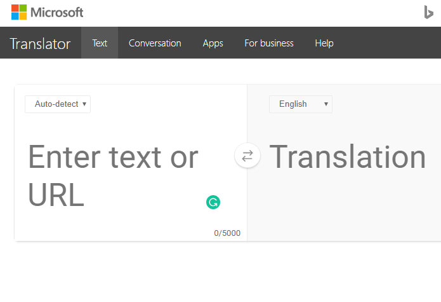
Task: Click the Microsoft four-square logo
Action: pyautogui.click(x=19, y=12)
